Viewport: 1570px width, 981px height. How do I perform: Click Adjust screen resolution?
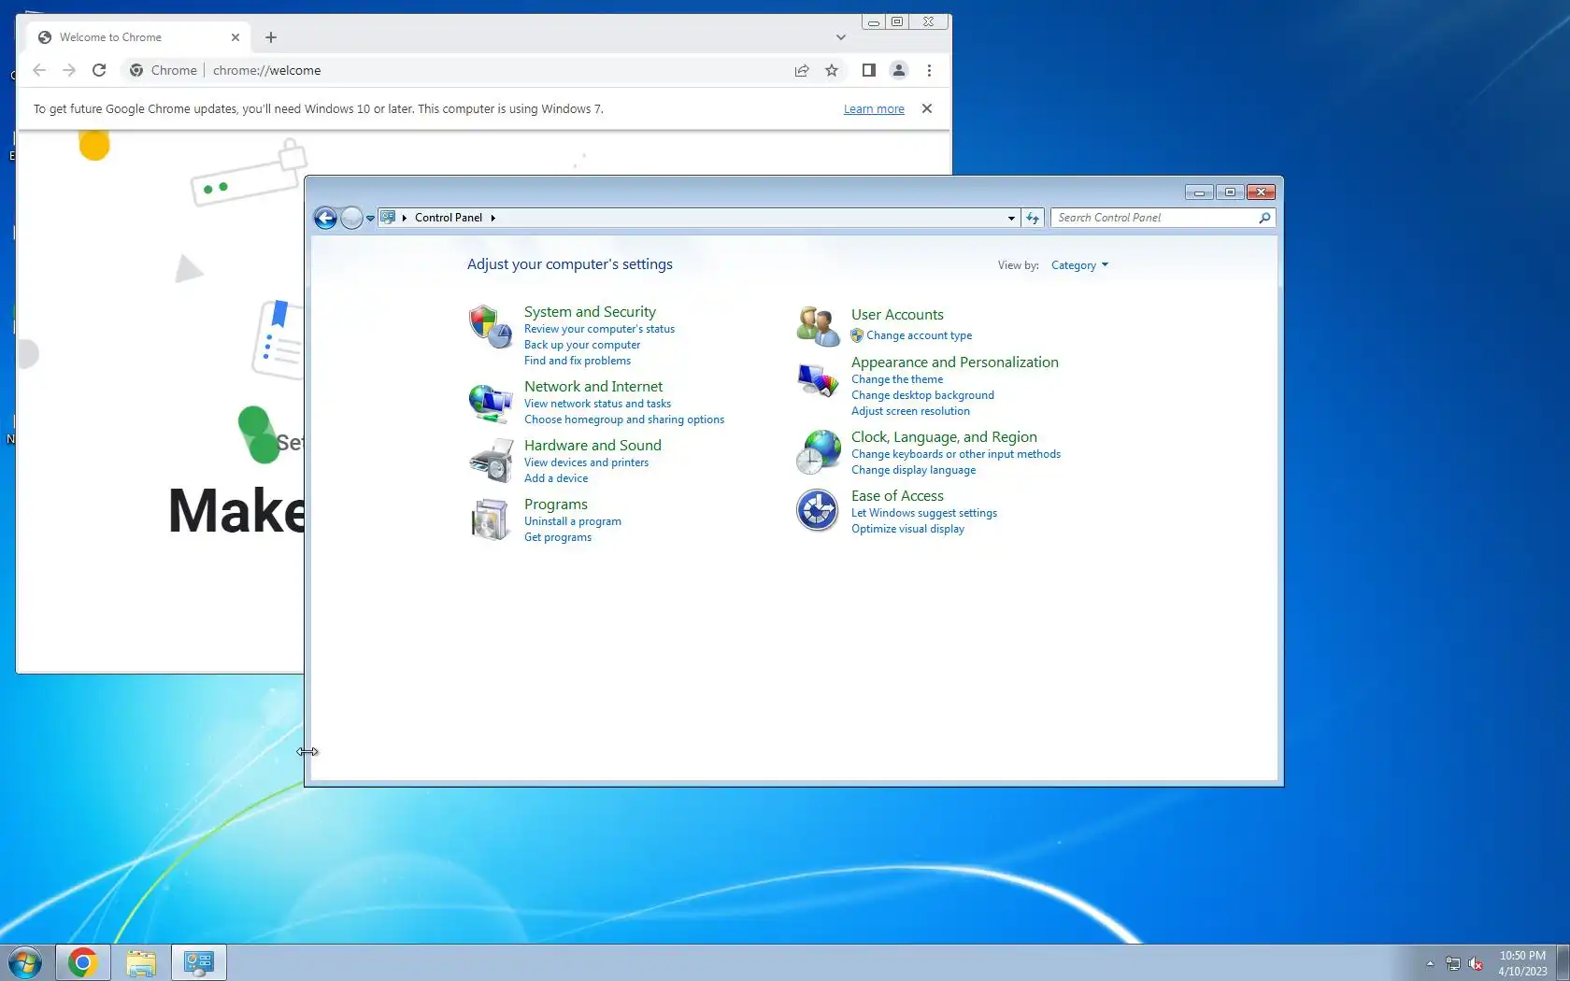coord(910,411)
